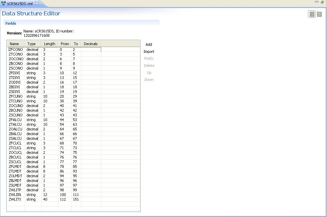Select the ZODIVI field name
327x217 pixels.
click(15, 82)
